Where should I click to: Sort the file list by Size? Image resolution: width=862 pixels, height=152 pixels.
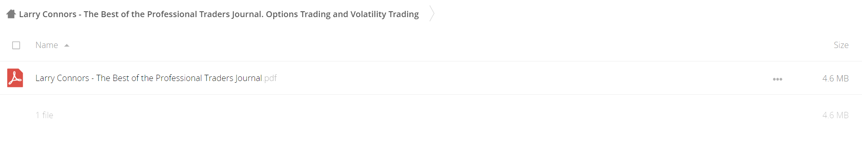click(841, 45)
